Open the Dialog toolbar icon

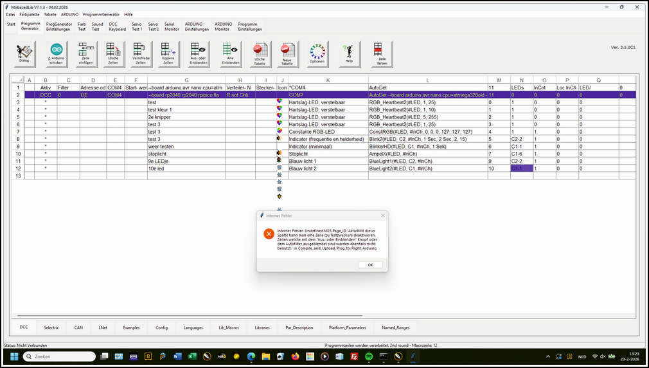coord(24,53)
